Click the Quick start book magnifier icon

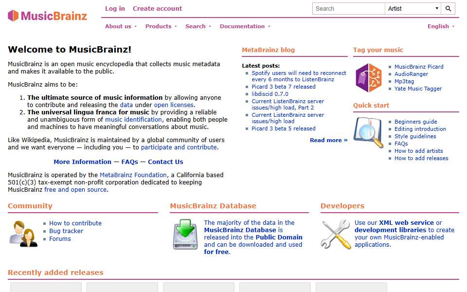click(368, 132)
